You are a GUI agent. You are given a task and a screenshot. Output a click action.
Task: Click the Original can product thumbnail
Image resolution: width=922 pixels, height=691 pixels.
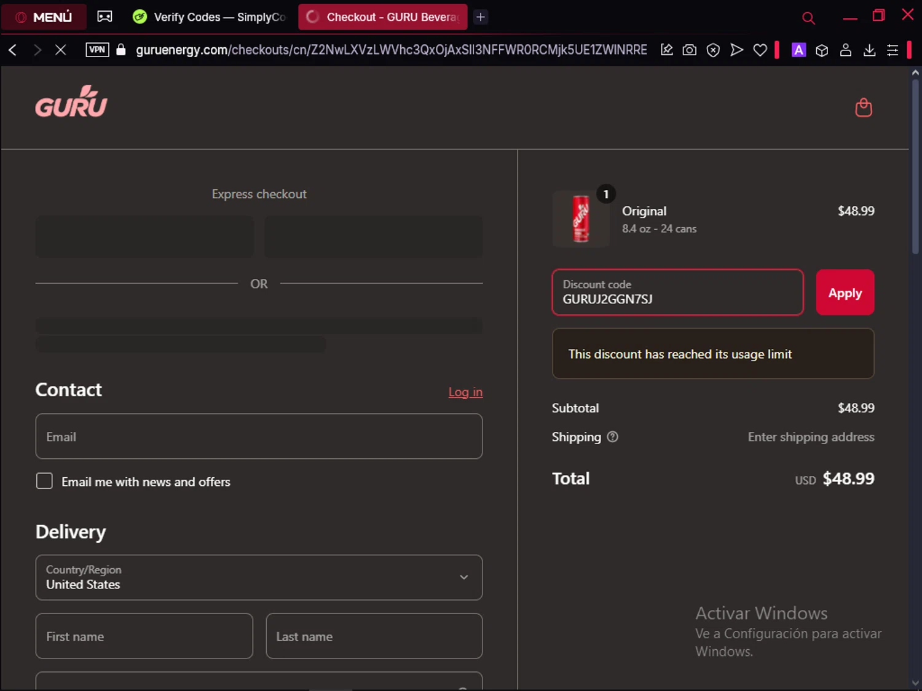click(581, 219)
